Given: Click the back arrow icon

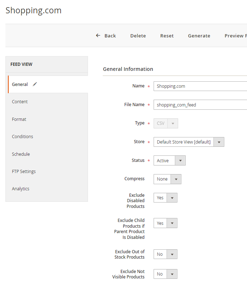Looking at the screenshot, I should 98,36.
